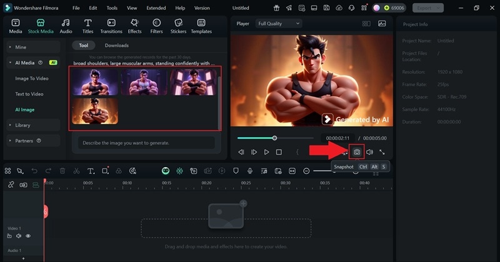Expand the Mine category
The width and height of the screenshot is (500, 262).
(33, 47)
